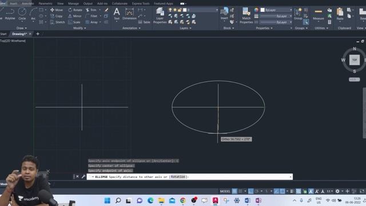Open the Quick Calculator icon in Utilities
Screen dimensions: 366x206
pyautogui.click(x=329, y=22)
